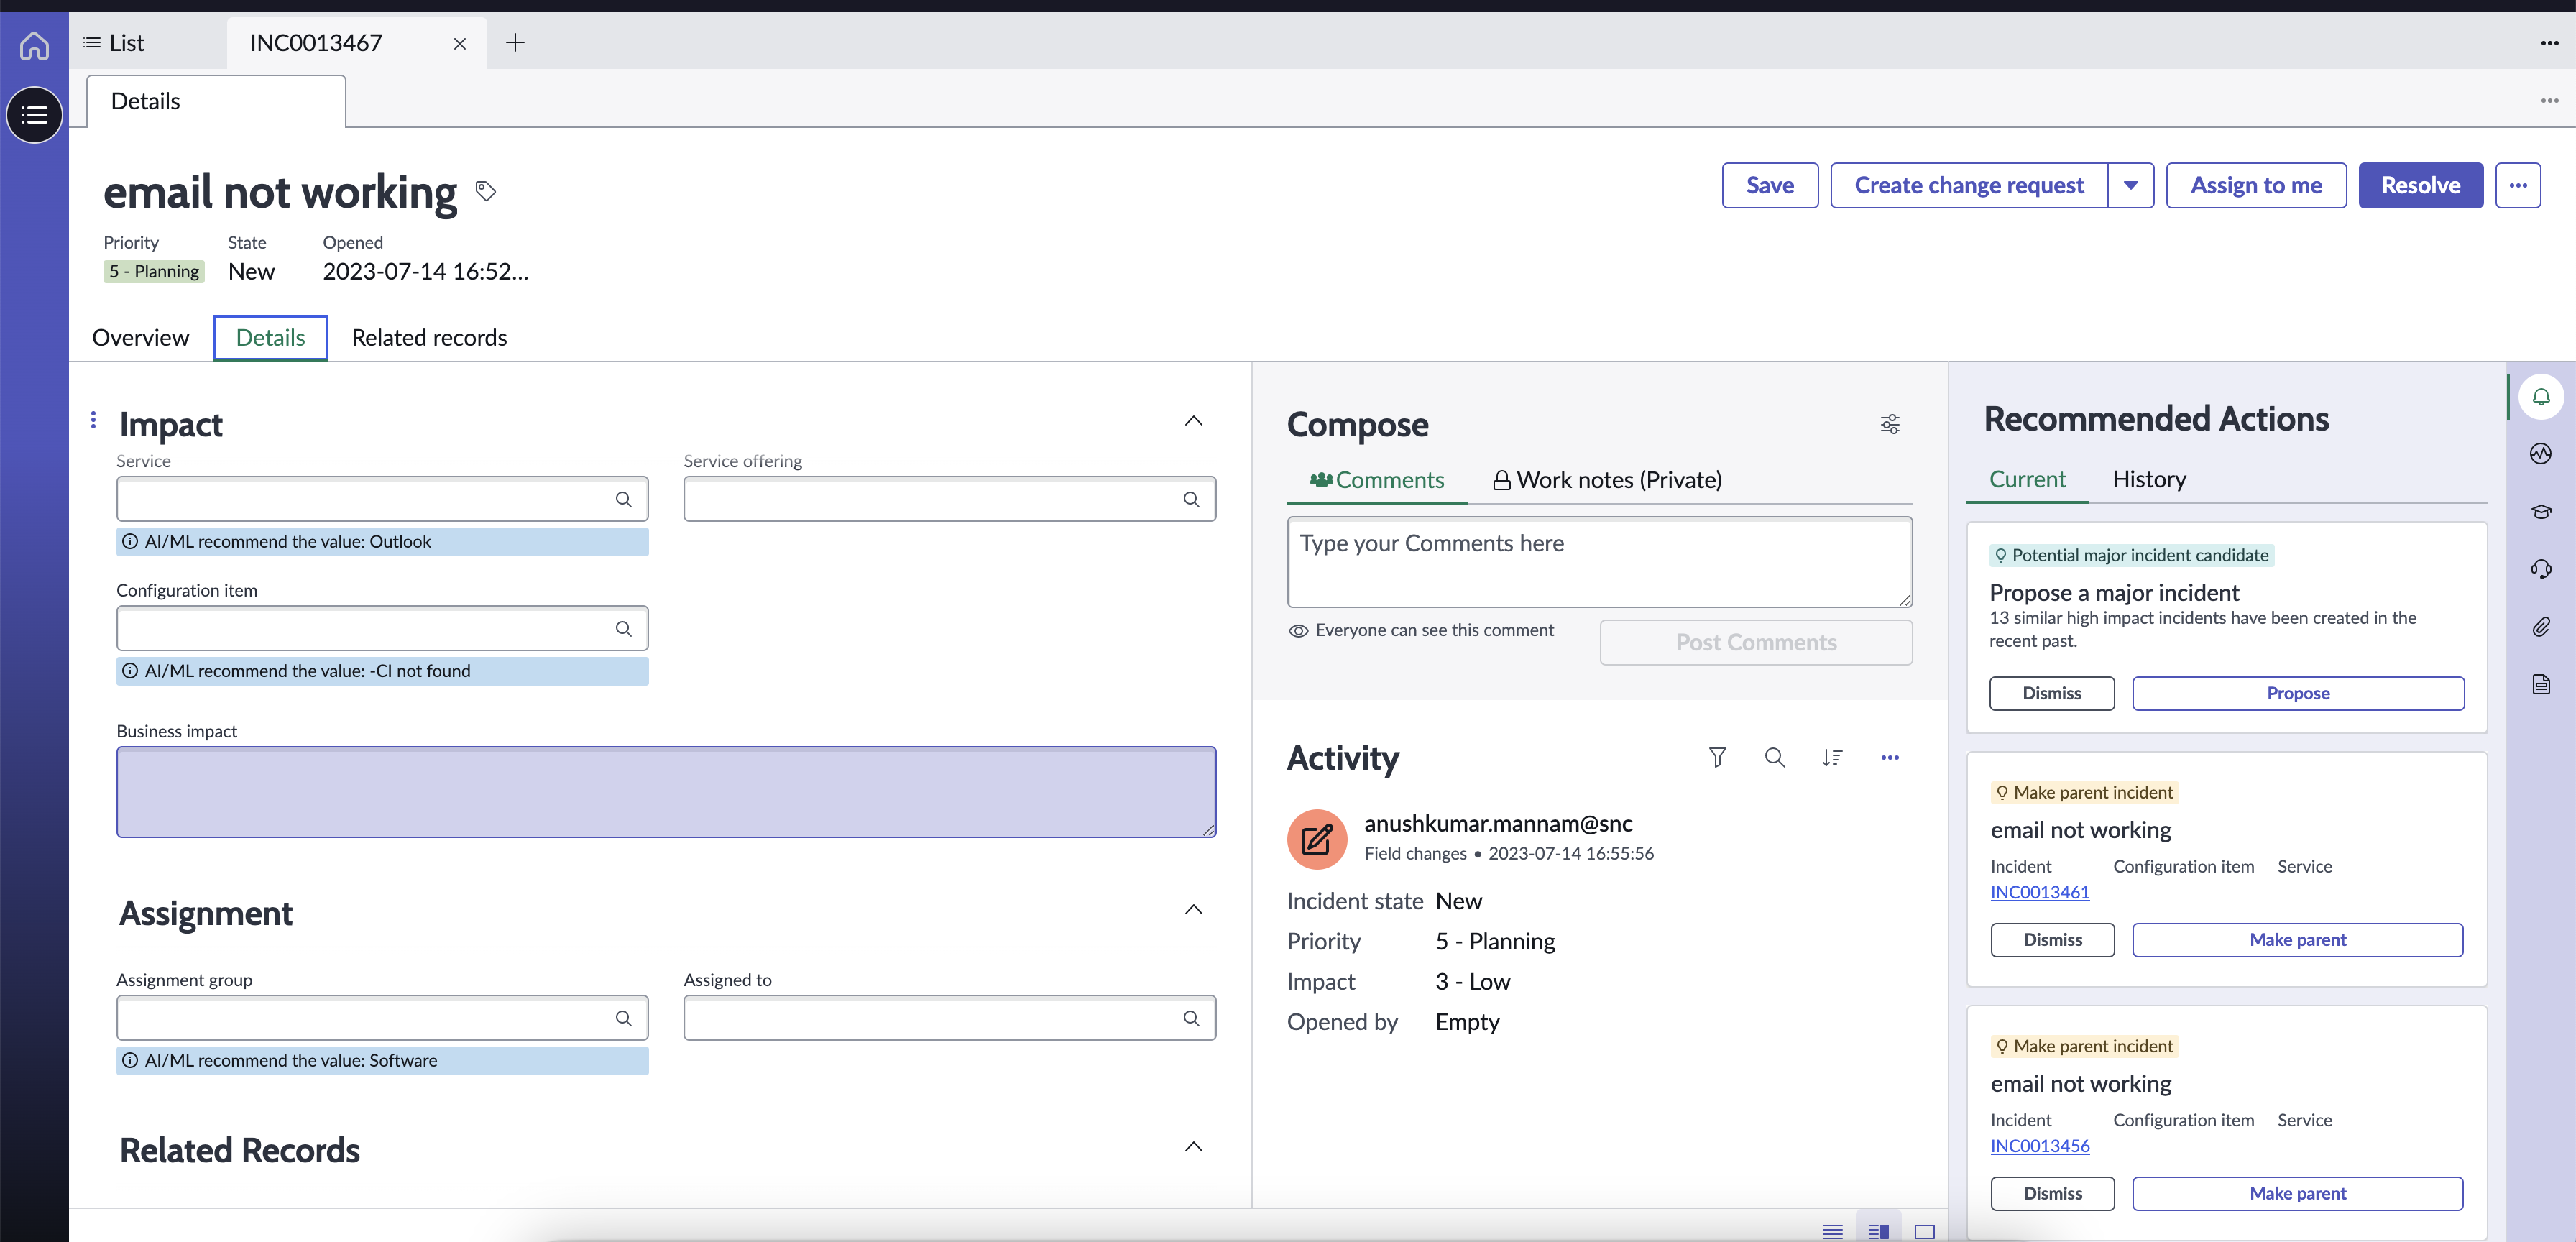Switch to Work notes (Private) tab

[1607, 480]
